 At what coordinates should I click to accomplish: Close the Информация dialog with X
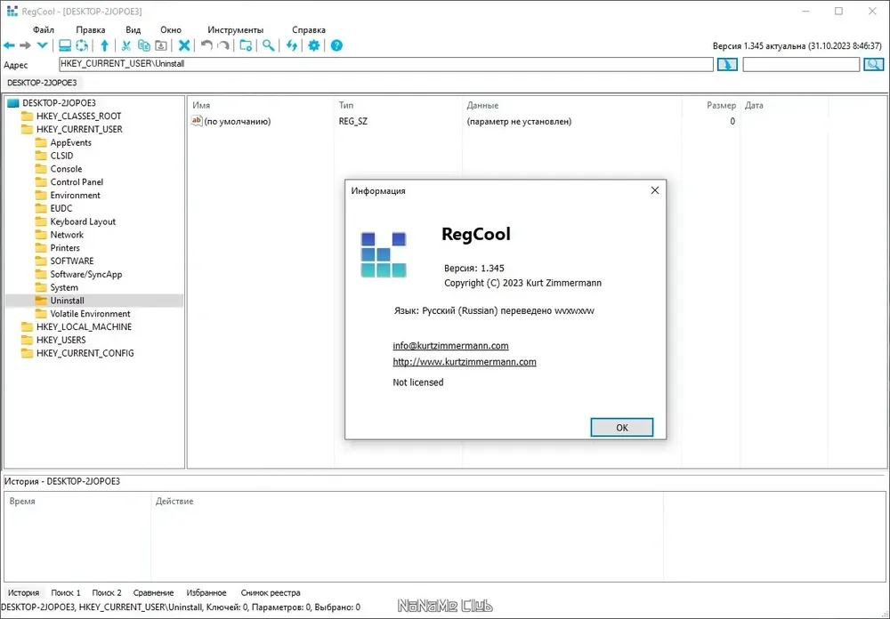(x=654, y=190)
